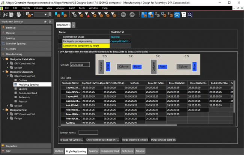Click Browse for Symbols button
244x155 pixels.
pos(72,140)
